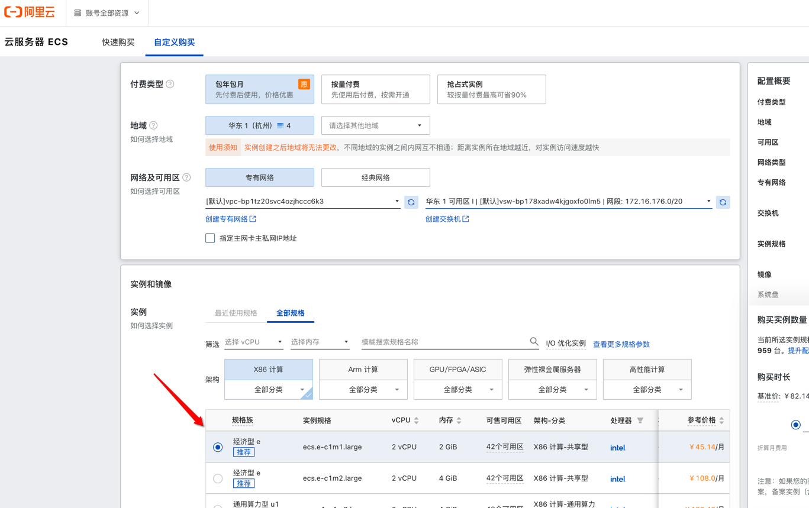The image size is (809, 508).
Task: Click the I/O 优化实例 label
Action: click(x=566, y=344)
